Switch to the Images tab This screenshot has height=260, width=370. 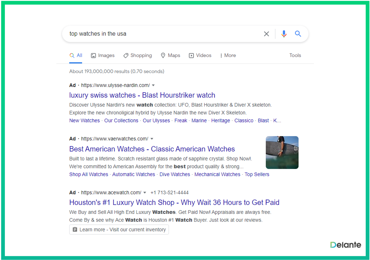tap(103, 56)
